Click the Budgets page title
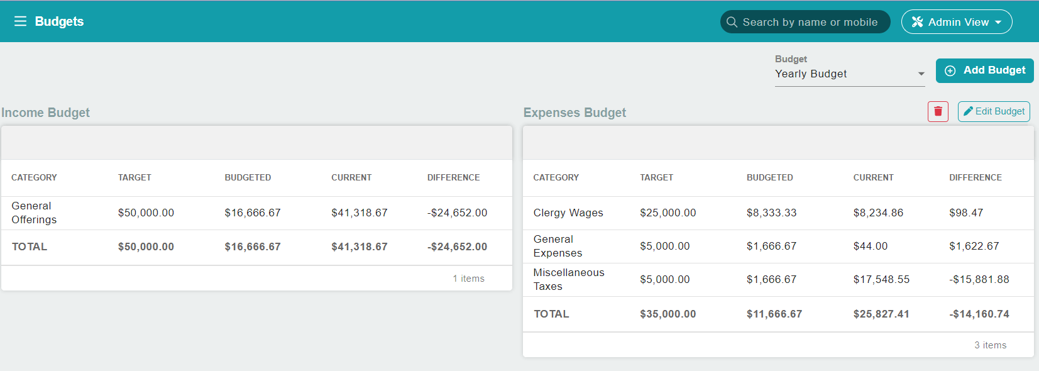 [59, 21]
